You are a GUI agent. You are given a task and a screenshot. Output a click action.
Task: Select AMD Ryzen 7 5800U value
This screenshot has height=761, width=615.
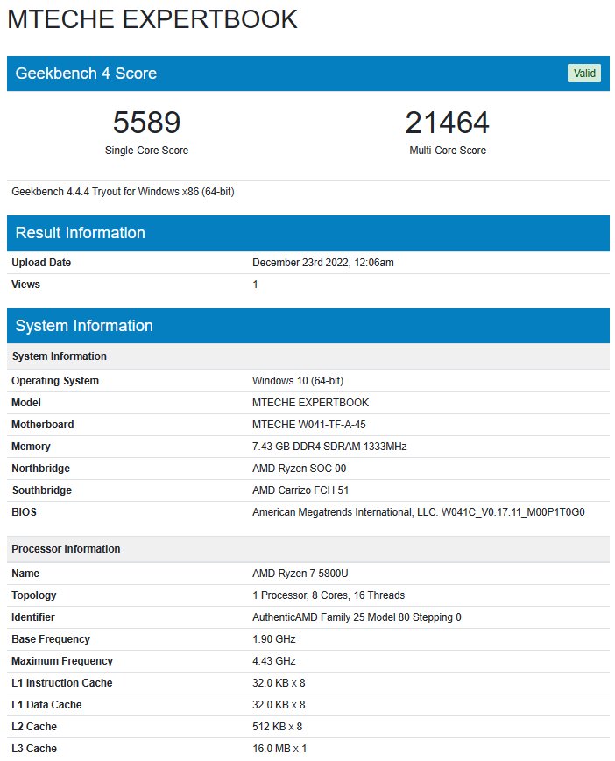coord(300,574)
